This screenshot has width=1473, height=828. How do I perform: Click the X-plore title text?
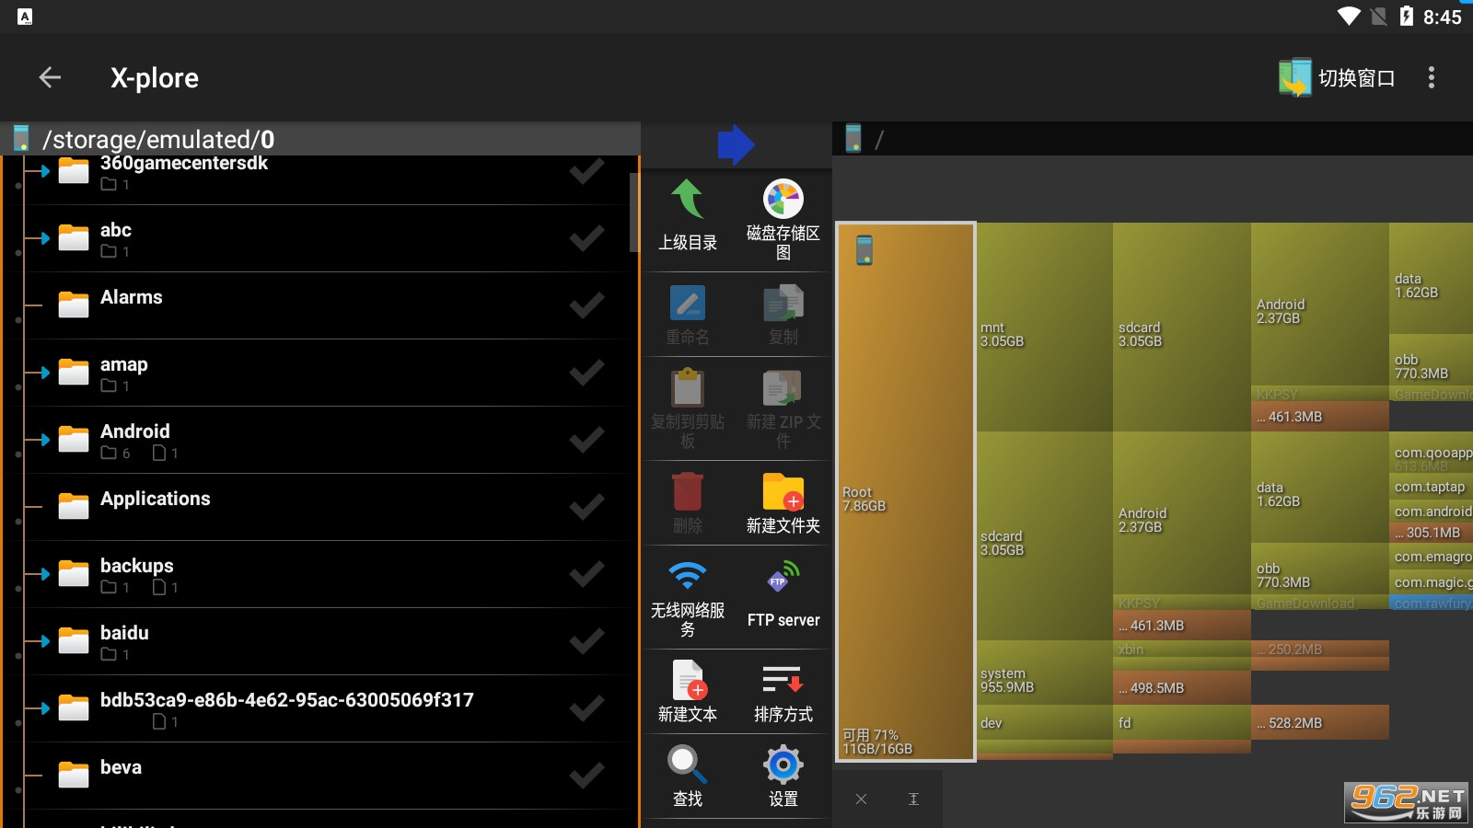pyautogui.click(x=155, y=78)
